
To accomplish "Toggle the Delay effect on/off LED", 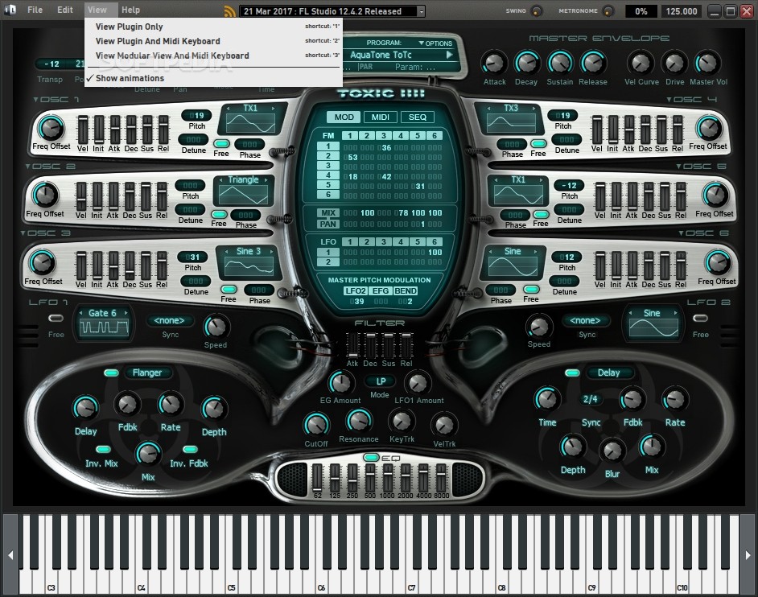I will point(572,373).
